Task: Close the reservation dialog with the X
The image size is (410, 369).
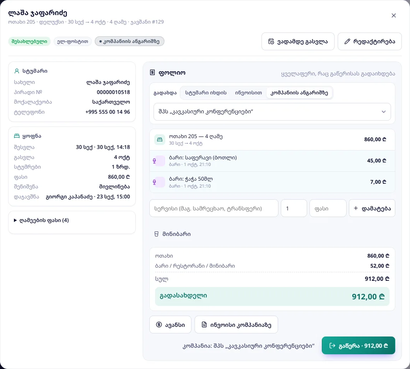Action: [393, 16]
